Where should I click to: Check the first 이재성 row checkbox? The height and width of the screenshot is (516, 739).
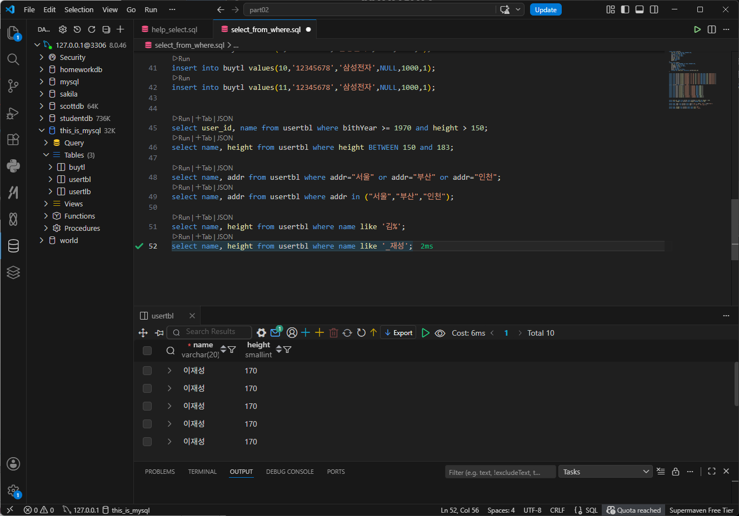coord(147,371)
